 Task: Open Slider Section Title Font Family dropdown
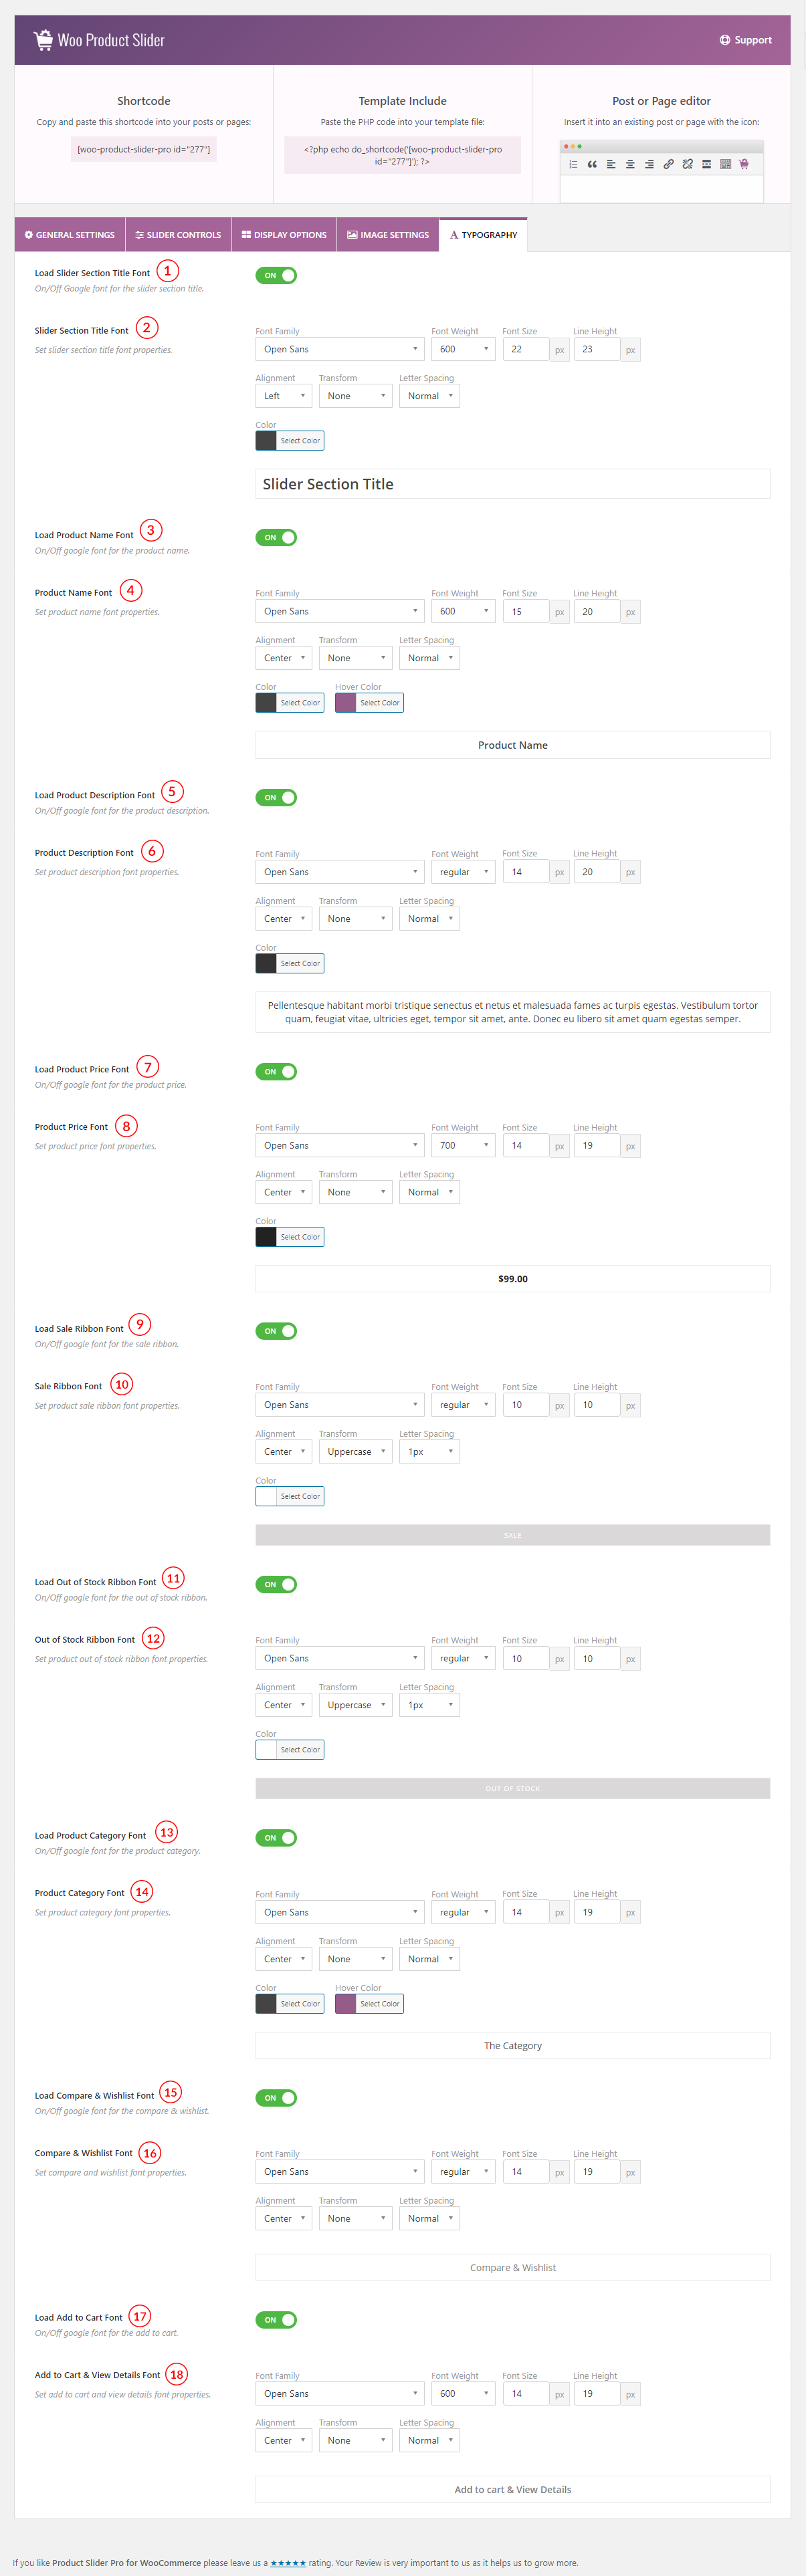pos(340,349)
